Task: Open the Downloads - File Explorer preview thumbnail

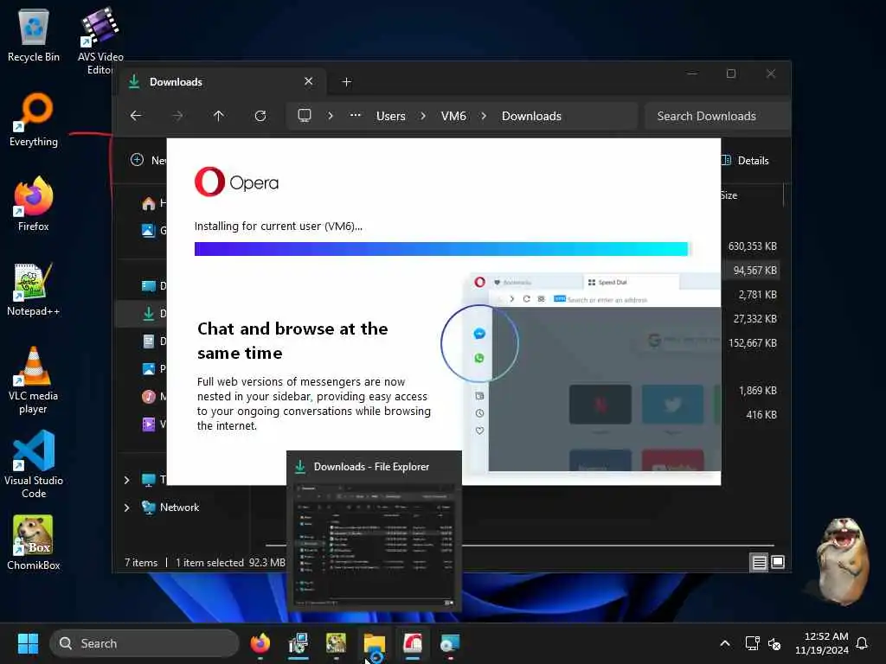Action: [374, 532]
